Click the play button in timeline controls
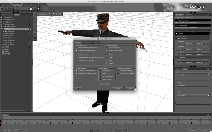The height and width of the screenshot is (132, 212). point(107,131)
